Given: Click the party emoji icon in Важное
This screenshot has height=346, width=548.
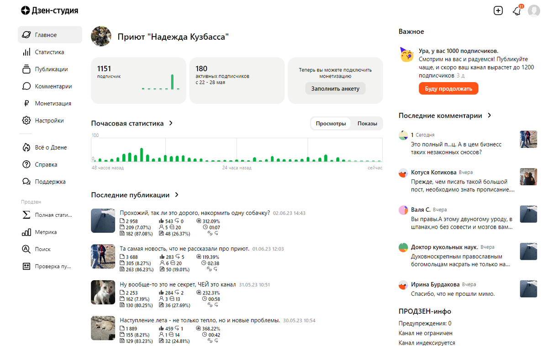Looking at the screenshot, I should (x=406, y=54).
